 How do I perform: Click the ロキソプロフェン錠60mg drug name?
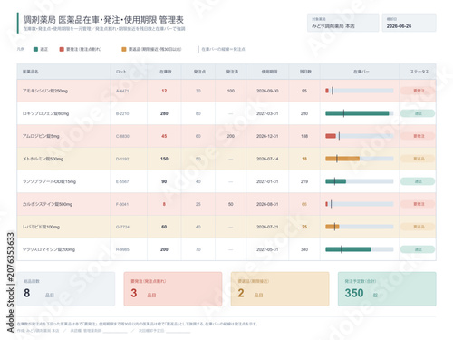click(45, 113)
